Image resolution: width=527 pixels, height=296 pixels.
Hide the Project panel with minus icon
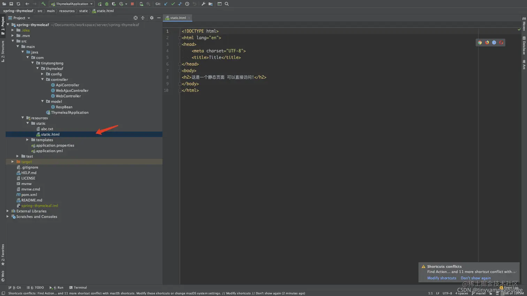pyautogui.click(x=159, y=18)
